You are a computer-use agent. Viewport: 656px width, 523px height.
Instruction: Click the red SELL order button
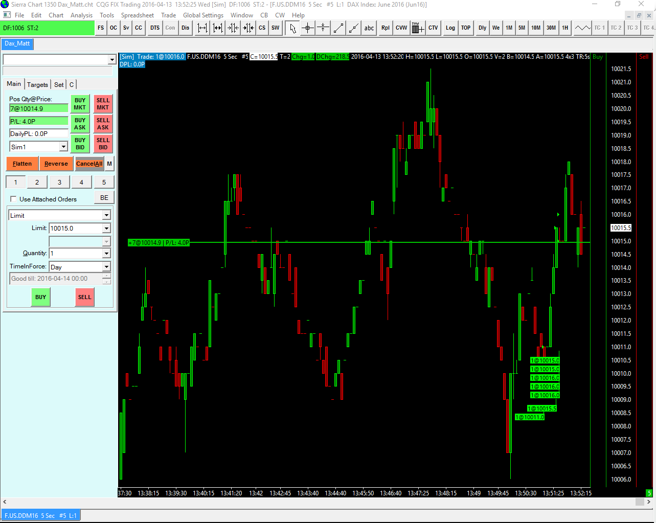(85, 297)
